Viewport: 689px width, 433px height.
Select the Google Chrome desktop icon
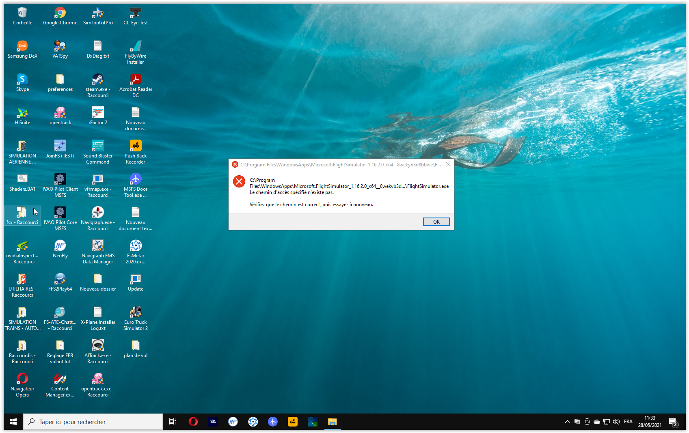click(x=60, y=16)
